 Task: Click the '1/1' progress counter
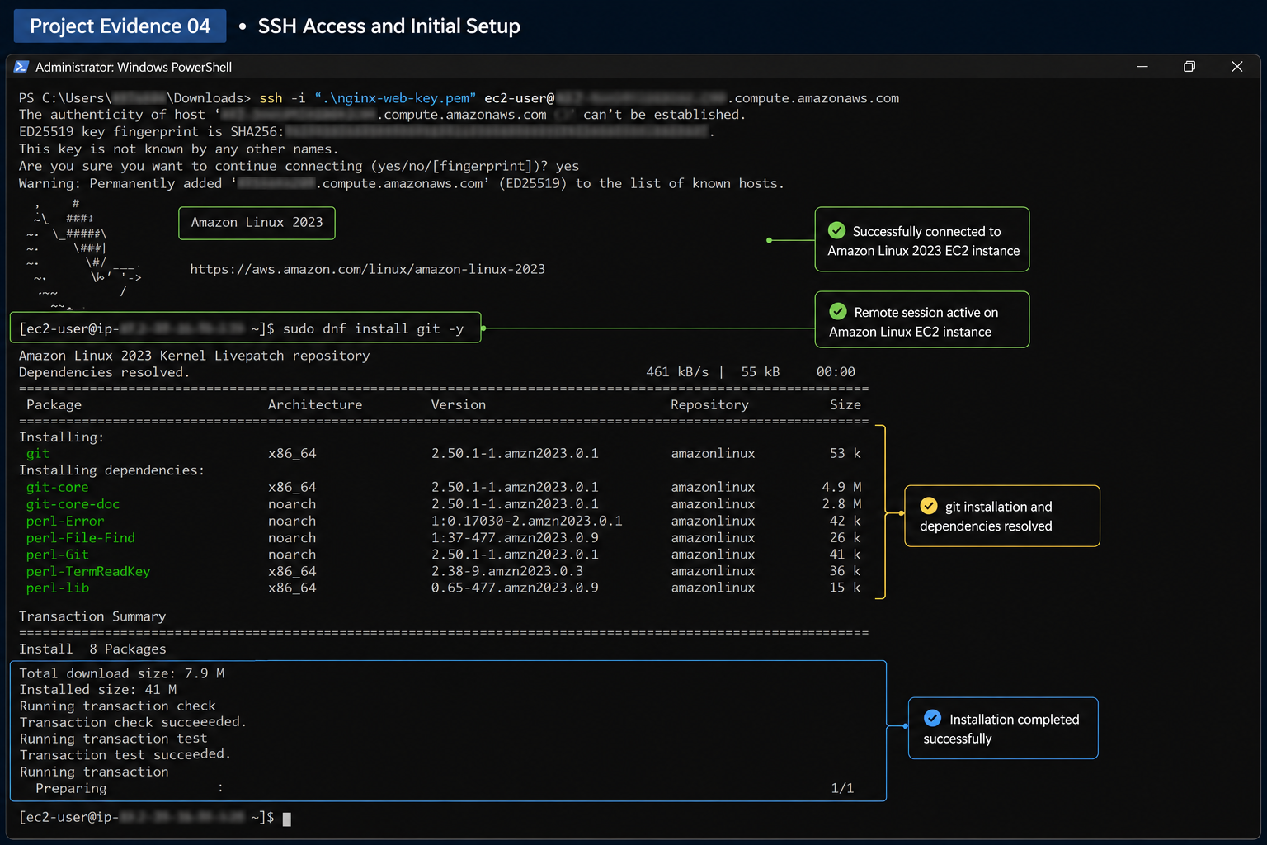843,789
